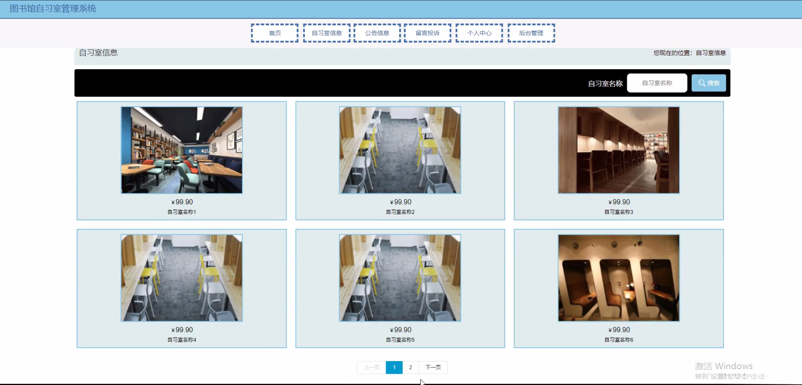This screenshot has width=802, height=385.
Task: Open 后台管理 from navigation bar
Action: tap(531, 33)
